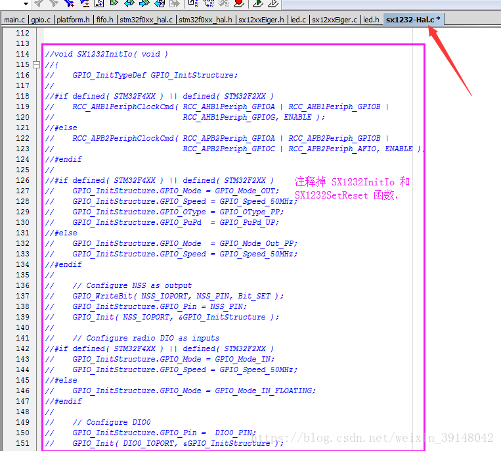Click the grayed-out document-arrow toolbar icon
Image resolution: width=501 pixels, height=451 pixels.
pos(175,3)
